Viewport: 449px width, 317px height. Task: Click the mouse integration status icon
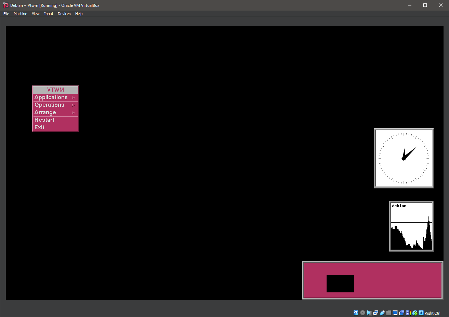pyautogui.click(x=415, y=313)
